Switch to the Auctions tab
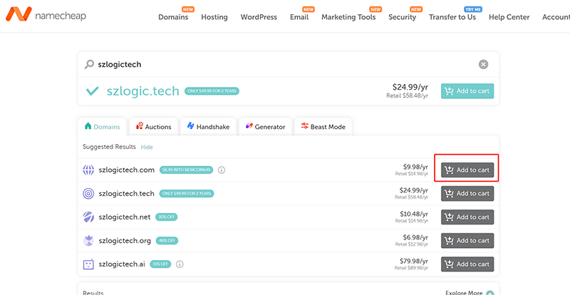This screenshot has width=570, height=295. point(153,127)
